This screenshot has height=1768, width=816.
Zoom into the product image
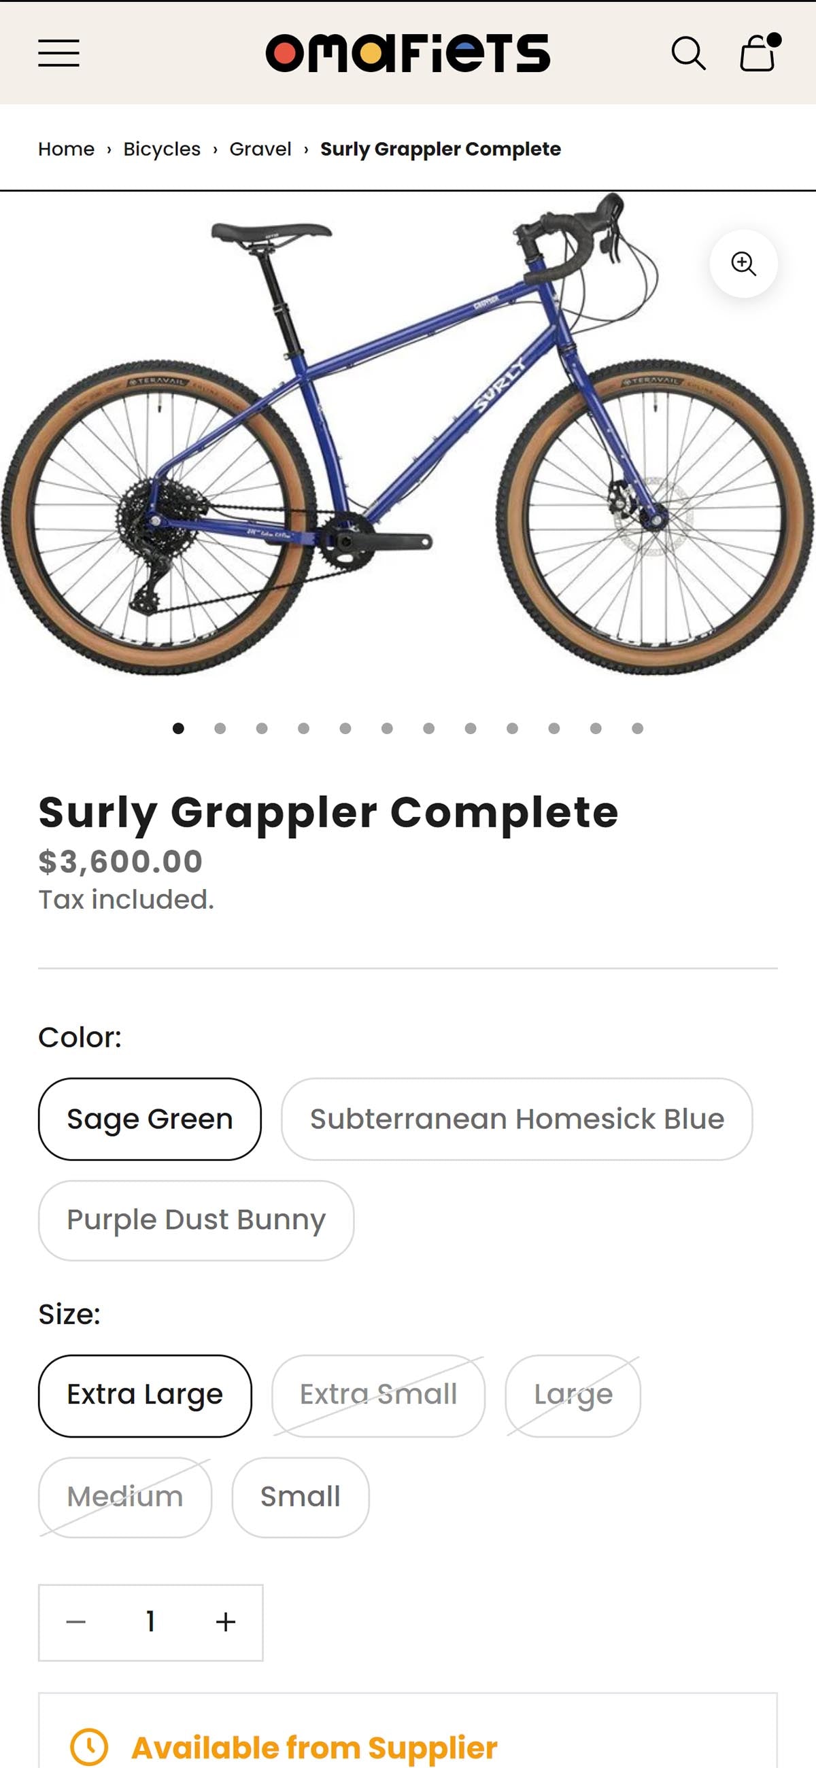pos(743,264)
